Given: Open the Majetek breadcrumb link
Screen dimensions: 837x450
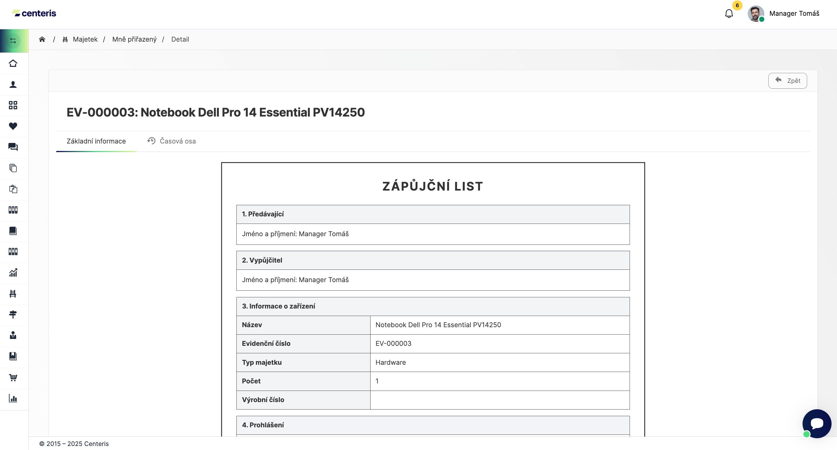Looking at the screenshot, I should tap(85, 39).
